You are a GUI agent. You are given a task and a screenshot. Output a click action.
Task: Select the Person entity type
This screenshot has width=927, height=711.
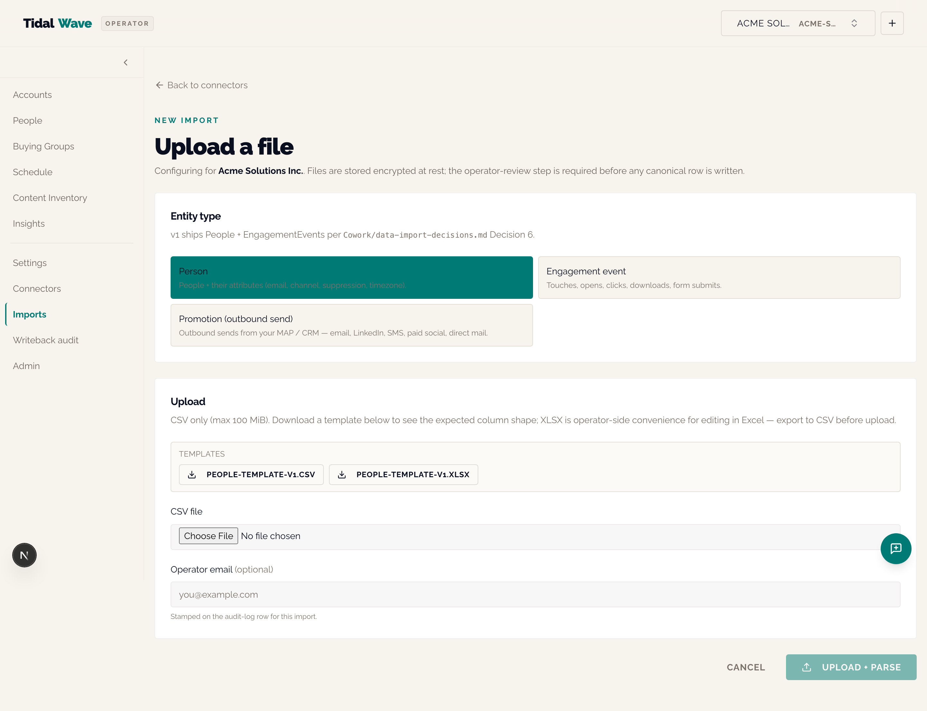click(x=351, y=278)
